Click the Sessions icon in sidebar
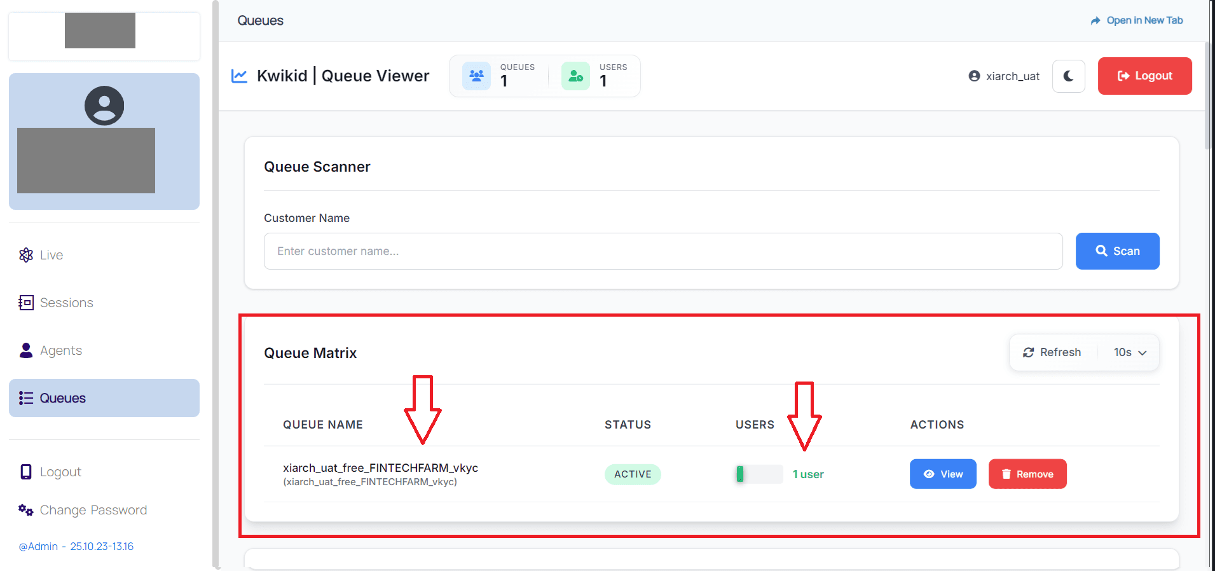Image resolution: width=1215 pixels, height=571 pixels. coord(26,303)
